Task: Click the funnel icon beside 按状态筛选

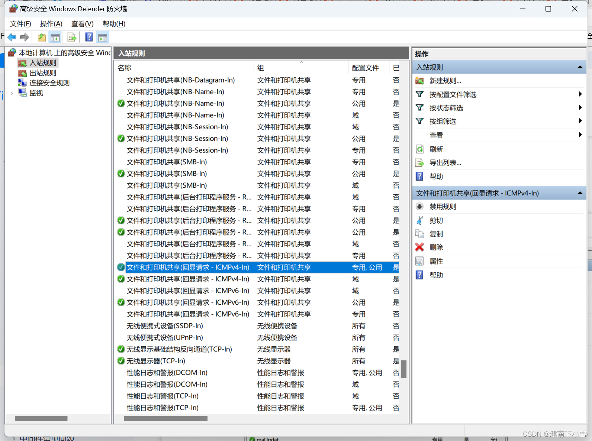Action: point(419,108)
